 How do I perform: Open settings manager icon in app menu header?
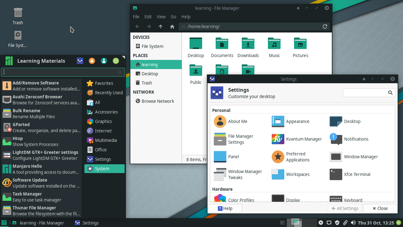[80, 61]
